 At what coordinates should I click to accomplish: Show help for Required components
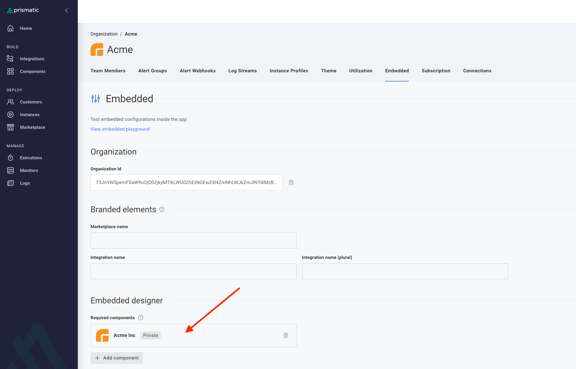click(140, 317)
